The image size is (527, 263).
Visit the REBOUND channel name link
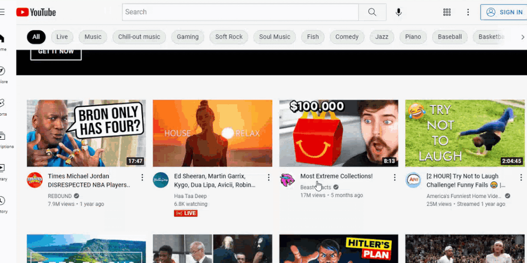click(60, 196)
